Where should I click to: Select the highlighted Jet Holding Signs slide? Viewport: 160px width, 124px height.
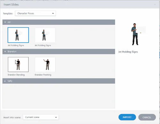(18, 35)
